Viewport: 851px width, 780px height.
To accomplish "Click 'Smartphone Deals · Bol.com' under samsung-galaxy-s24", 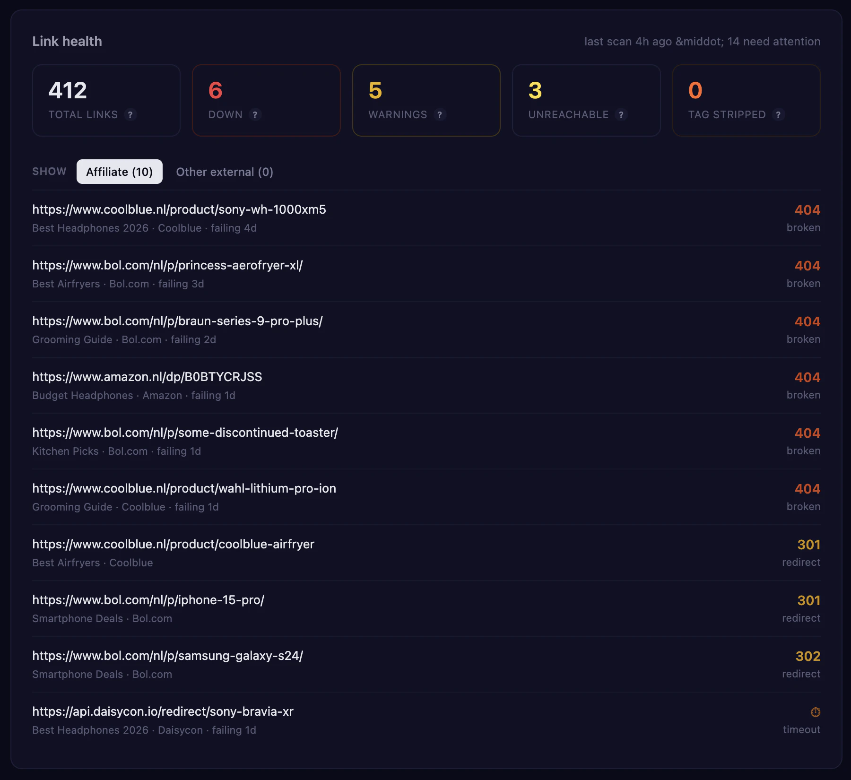I will [102, 674].
